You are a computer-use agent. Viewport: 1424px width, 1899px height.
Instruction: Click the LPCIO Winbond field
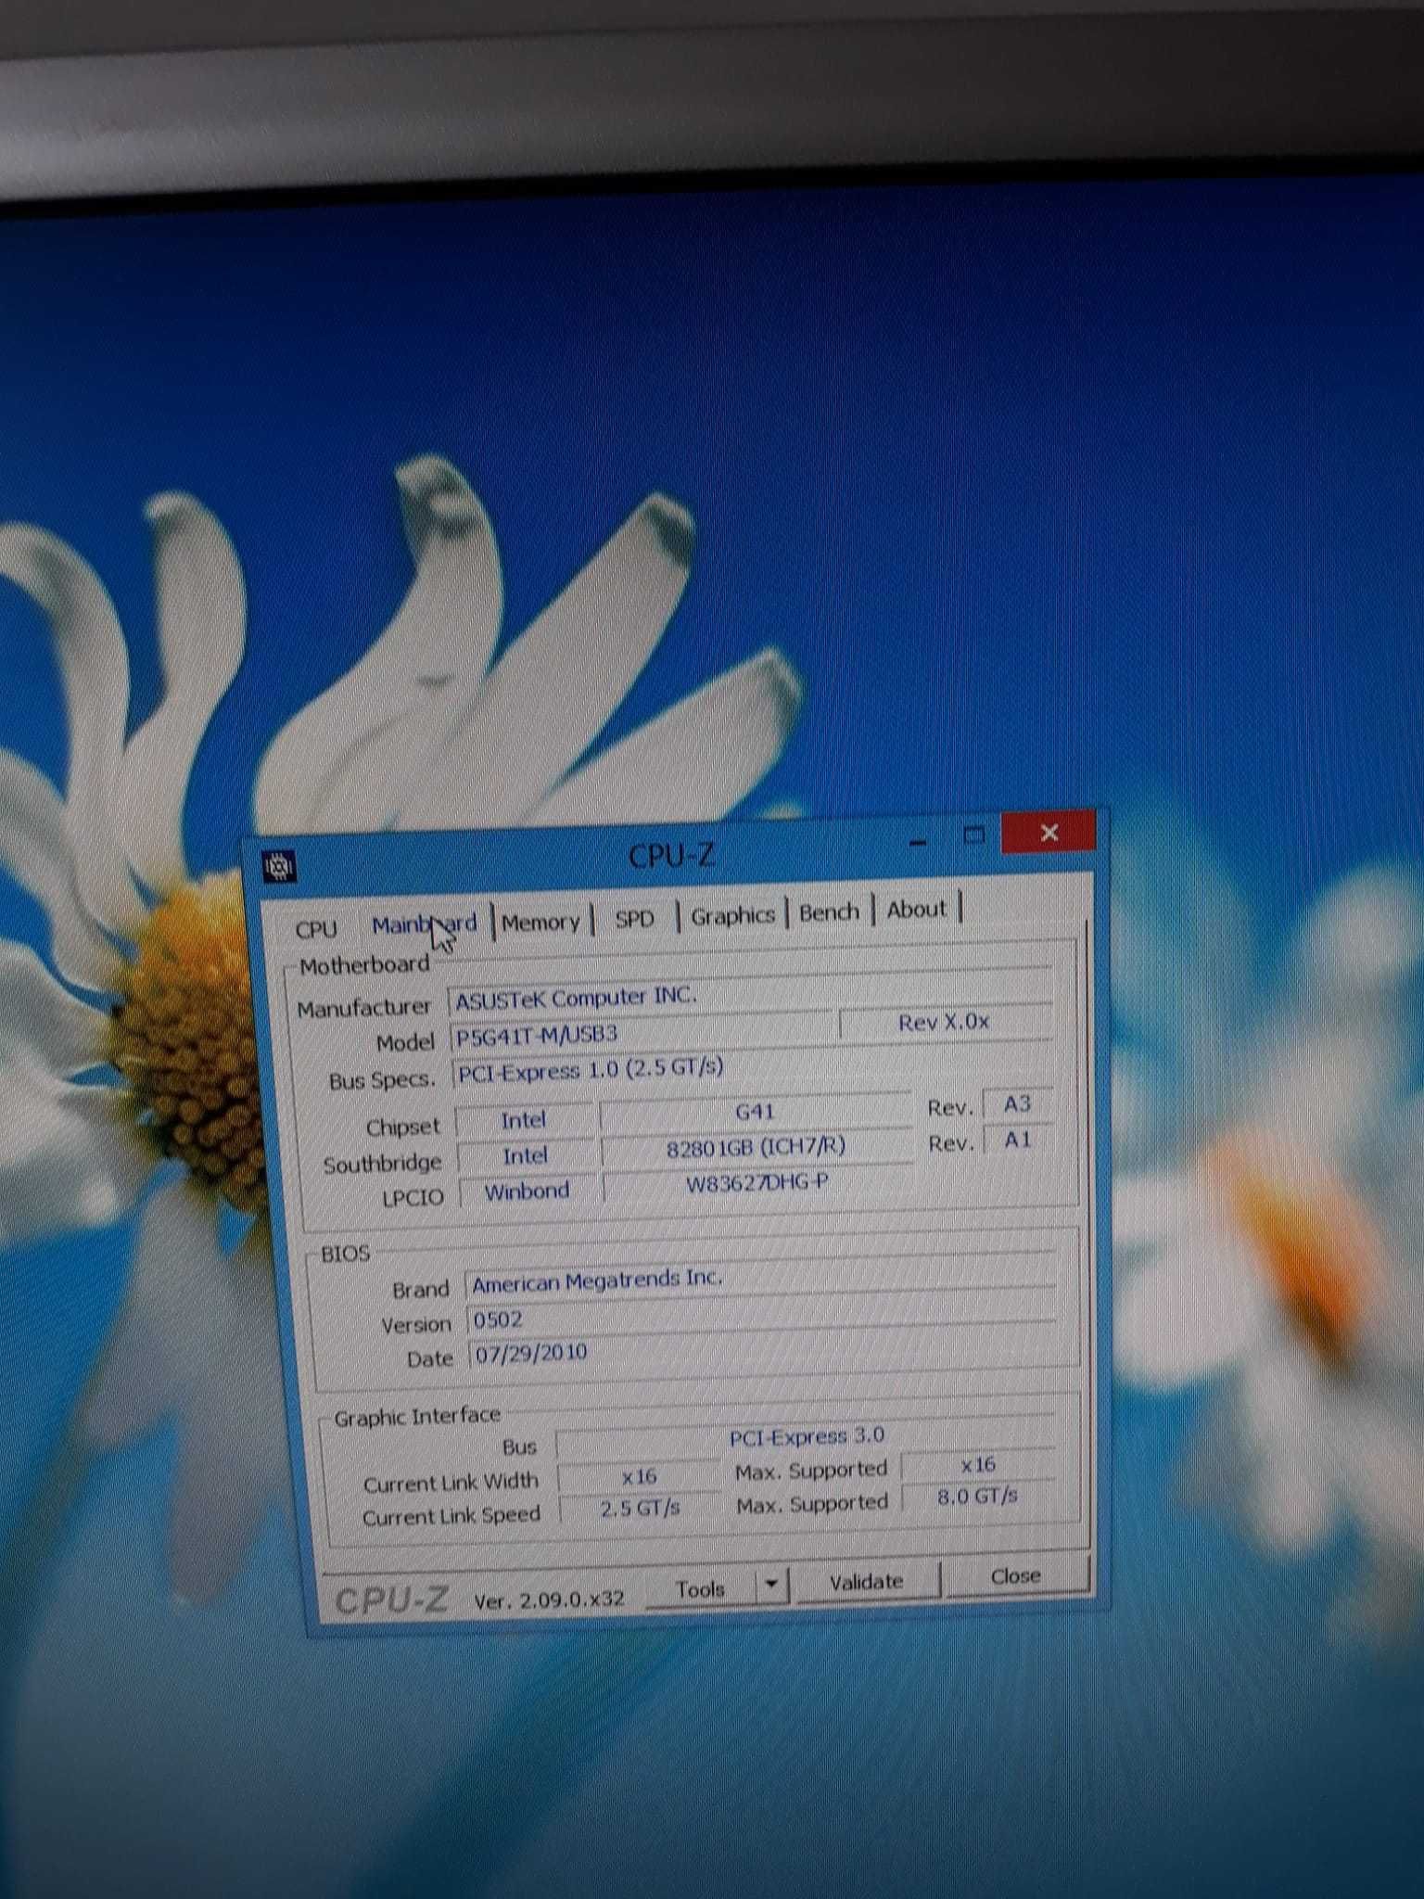527,1191
